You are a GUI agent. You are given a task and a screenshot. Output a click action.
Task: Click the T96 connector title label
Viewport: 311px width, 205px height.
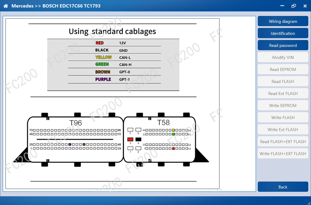tap(76, 123)
